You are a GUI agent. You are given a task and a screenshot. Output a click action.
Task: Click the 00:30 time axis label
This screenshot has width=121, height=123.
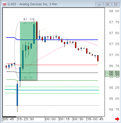pyautogui.click(x=78, y=119)
